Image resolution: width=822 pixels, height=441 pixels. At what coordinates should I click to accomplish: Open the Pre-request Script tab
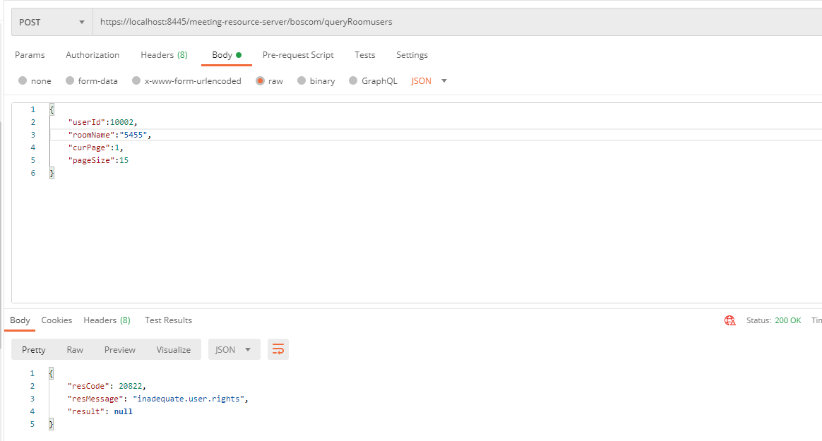pos(298,54)
